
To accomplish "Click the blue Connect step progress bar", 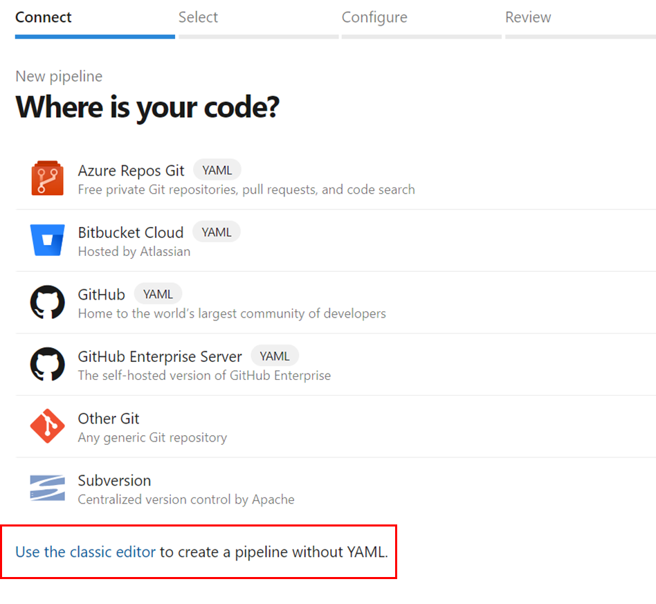I will pyautogui.click(x=95, y=37).
